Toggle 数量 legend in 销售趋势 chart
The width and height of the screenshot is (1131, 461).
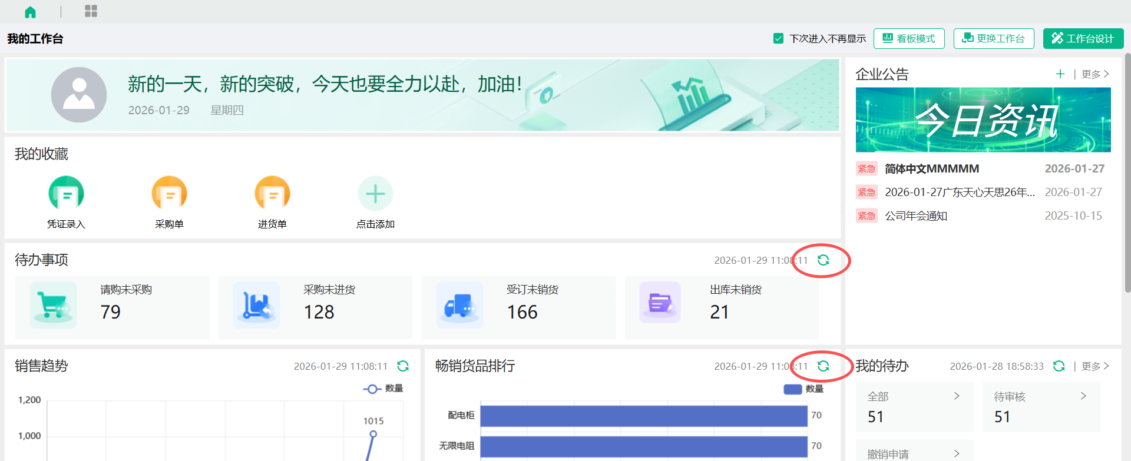tap(383, 389)
